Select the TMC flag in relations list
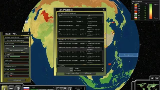Viewport: 160px width, 90px height. [136, 17]
